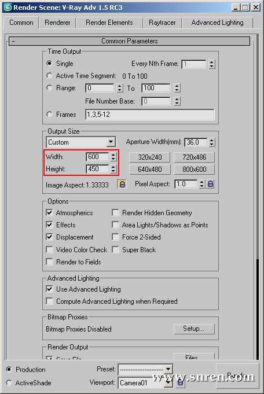
Task: Open the Render Elements tab
Action: [x=109, y=23]
